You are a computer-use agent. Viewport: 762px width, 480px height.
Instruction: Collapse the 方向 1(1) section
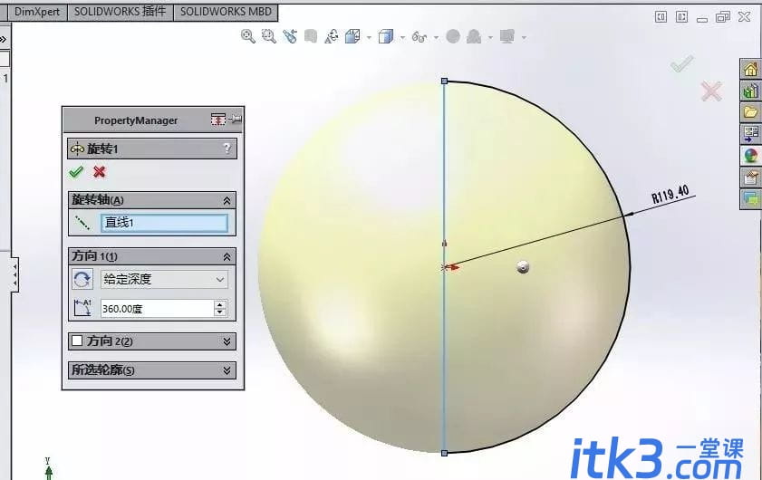click(x=227, y=256)
